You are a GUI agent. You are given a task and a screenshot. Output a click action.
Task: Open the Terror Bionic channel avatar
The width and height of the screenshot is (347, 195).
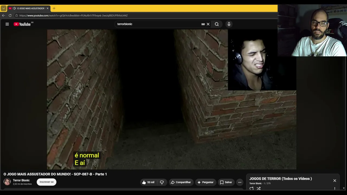pyautogui.click(x=7, y=182)
